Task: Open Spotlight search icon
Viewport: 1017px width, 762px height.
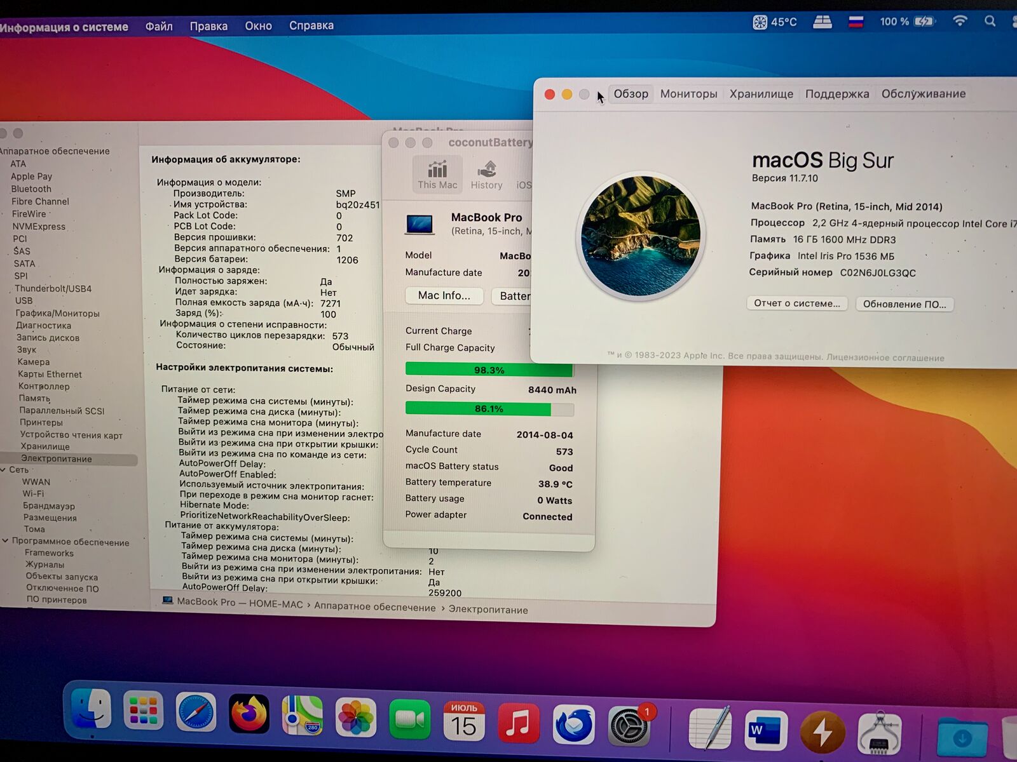Action: [990, 21]
